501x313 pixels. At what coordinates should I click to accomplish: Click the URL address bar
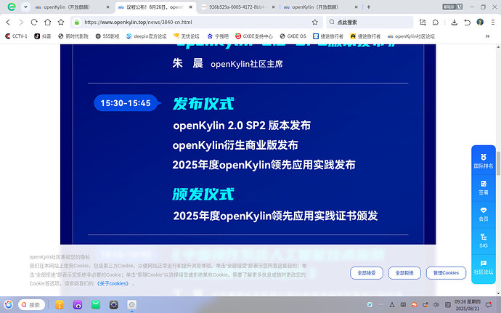pos(196,22)
